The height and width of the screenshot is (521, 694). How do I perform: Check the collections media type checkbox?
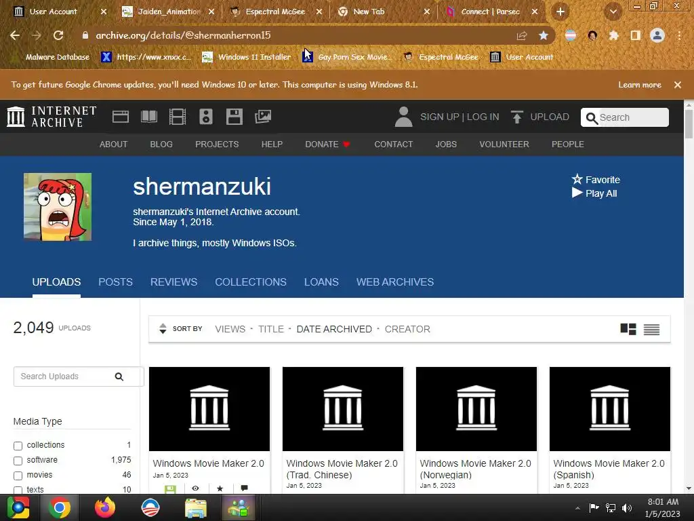18,446
